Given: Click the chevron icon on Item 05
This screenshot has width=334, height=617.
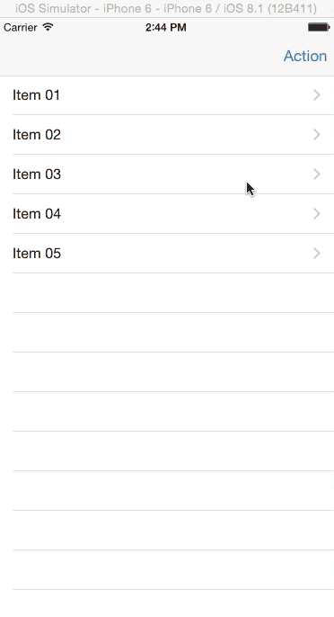Looking at the screenshot, I should 317,253.
